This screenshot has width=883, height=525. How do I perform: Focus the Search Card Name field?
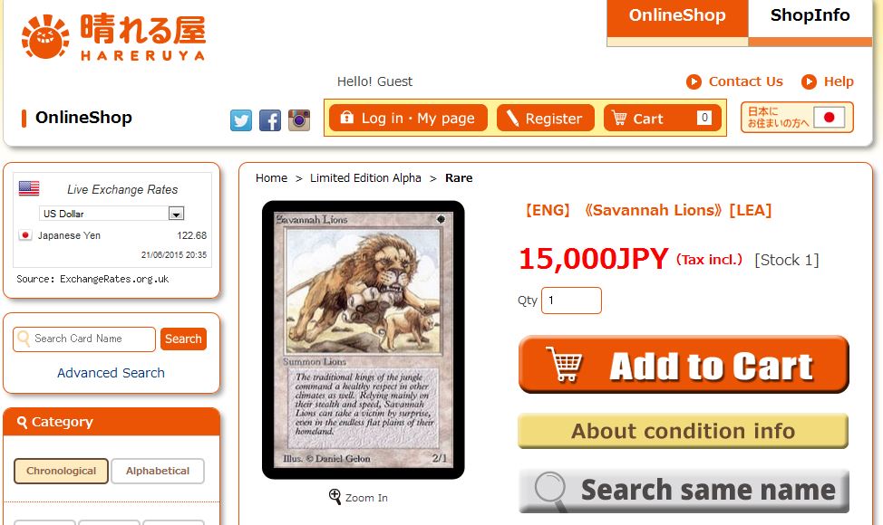[x=84, y=339]
